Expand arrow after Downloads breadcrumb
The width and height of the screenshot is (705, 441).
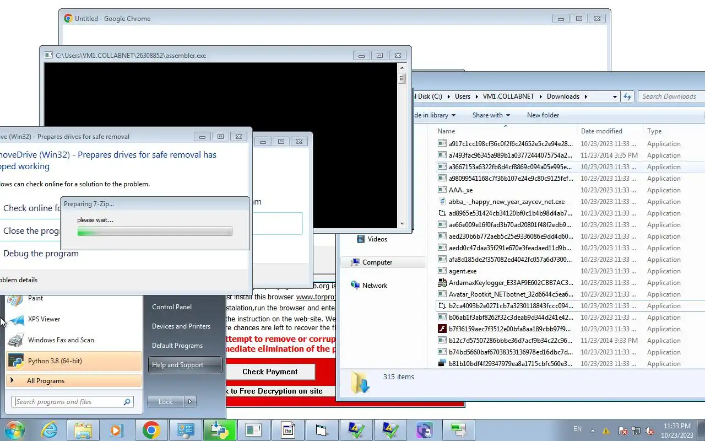pos(586,96)
